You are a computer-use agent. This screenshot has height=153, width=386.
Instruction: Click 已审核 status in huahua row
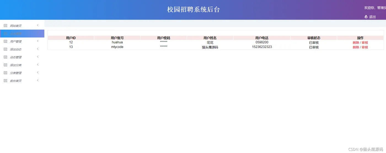(x=314, y=43)
